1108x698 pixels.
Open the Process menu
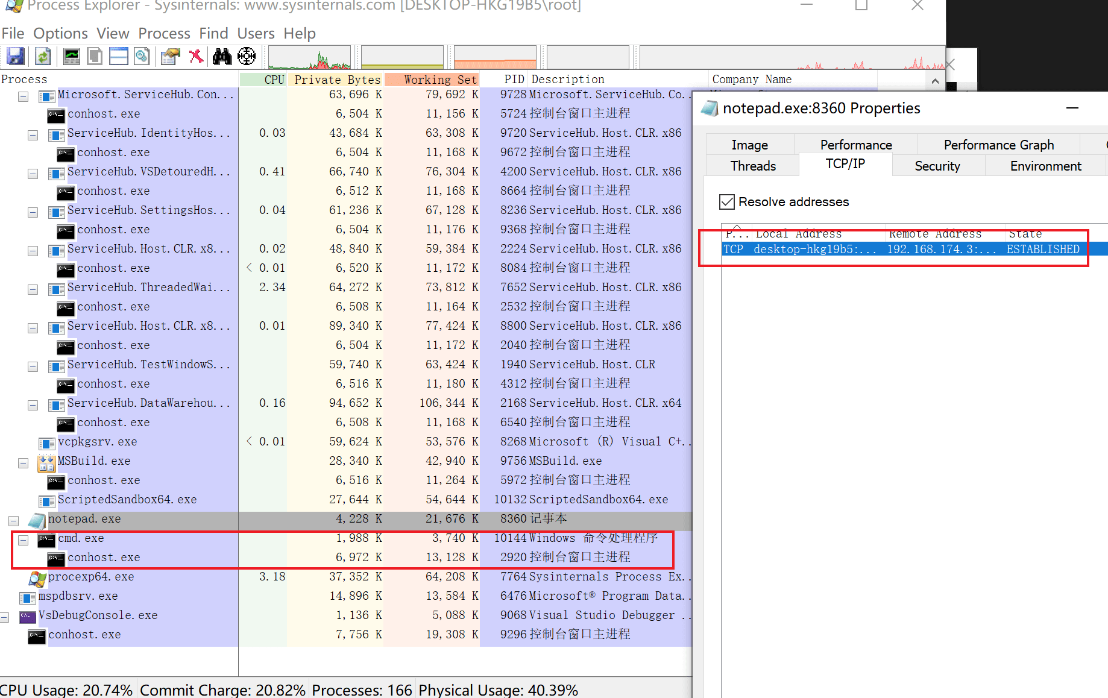(x=164, y=33)
